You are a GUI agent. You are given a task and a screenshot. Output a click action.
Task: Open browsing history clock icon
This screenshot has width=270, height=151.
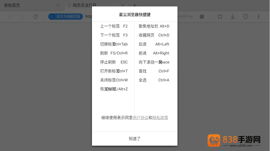(246, 17)
